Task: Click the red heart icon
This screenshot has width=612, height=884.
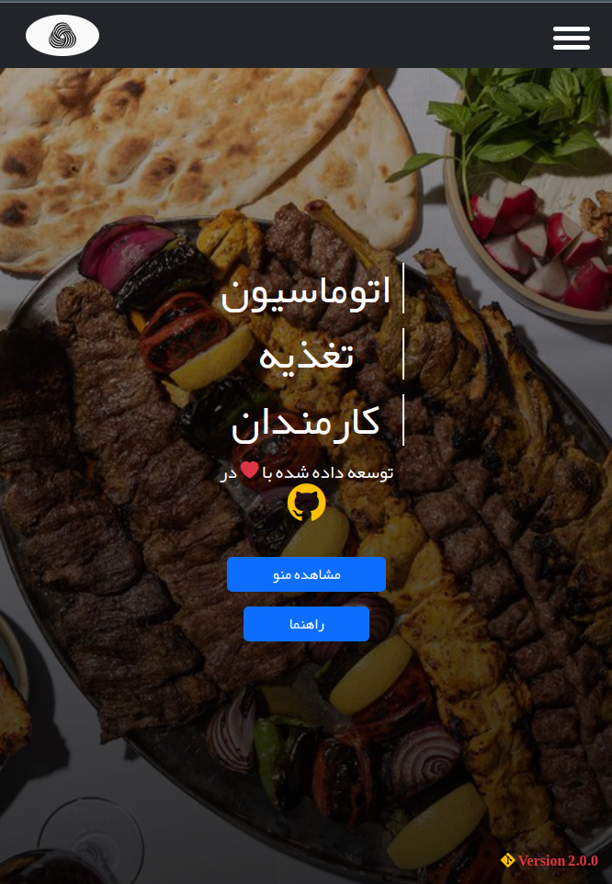Action: [x=250, y=470]
